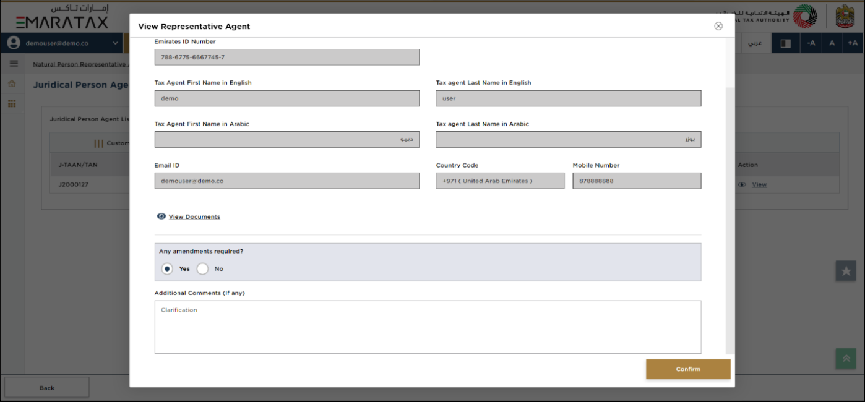Click the Back button
Viewport: 865px width, 402px height.
point(47,388)
